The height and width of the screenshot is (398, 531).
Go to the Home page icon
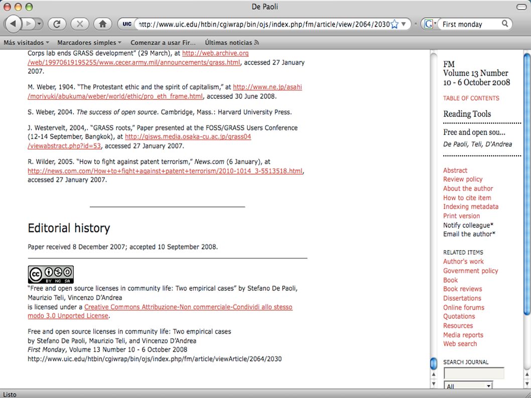point(102,24)
